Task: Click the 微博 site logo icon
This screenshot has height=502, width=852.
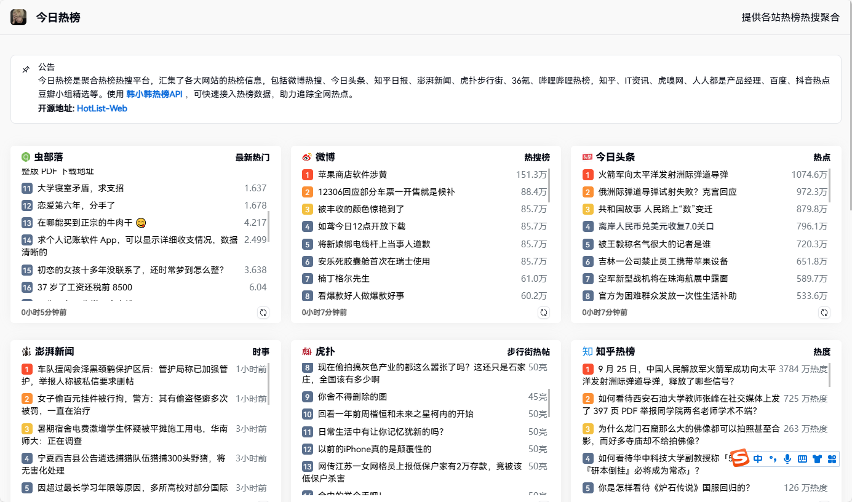Action: pyautogui.click(x=306, y=157)
